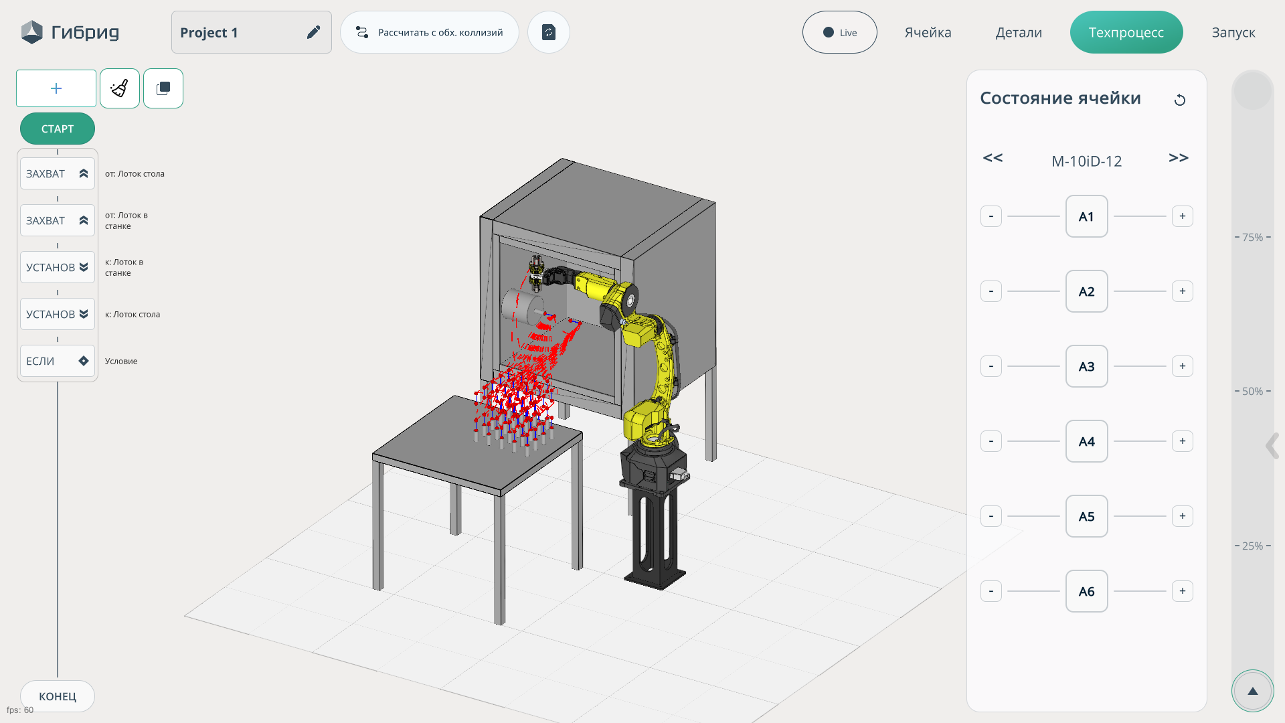Switch to next robot with >> arrow

point(1178,158)
